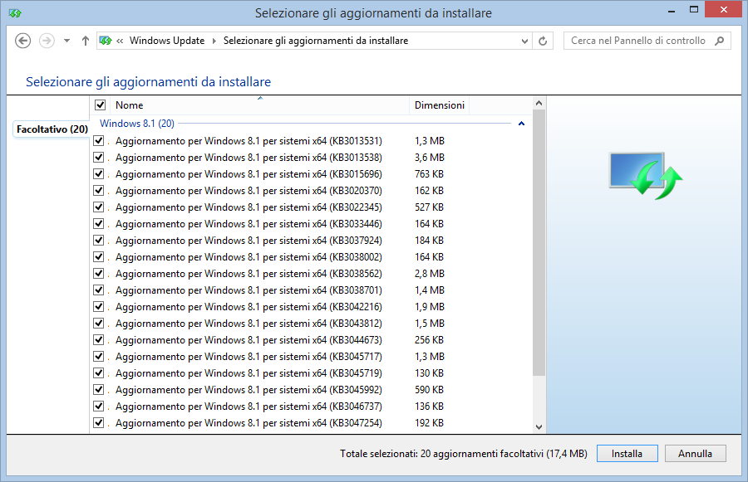Screen dimensions: 748x482
Task: Open the breadcrumb overflow chevrons
Action: click(120, 41)
